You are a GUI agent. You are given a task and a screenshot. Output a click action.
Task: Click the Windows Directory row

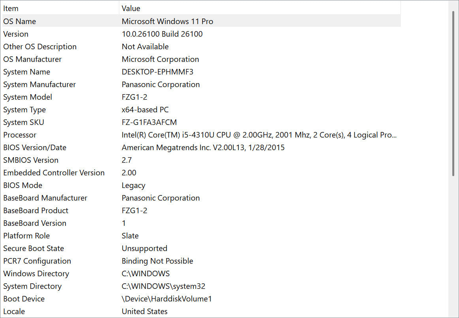coord(36,273)
